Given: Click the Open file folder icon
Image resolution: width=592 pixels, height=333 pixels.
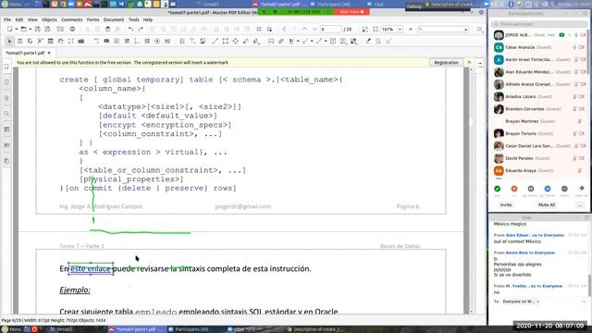Looking at the screenshot, I should point(23,29).
